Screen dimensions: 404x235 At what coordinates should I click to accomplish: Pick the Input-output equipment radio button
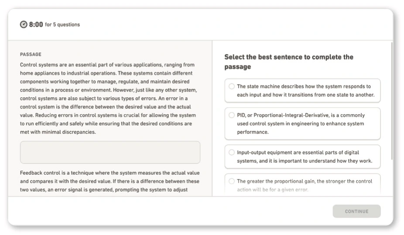tap(232, 153)
